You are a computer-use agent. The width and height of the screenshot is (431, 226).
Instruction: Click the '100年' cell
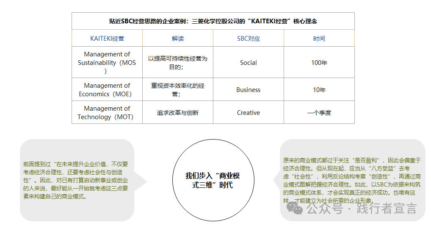pos(319,62)
